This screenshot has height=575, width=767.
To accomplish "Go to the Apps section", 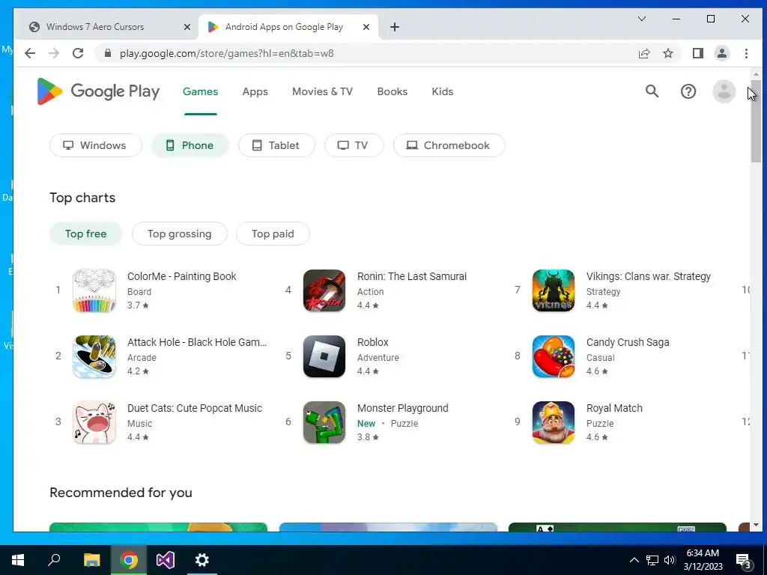I will pos(255,91).
